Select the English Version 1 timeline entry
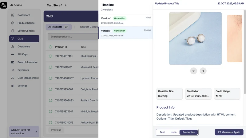Image resolution: width=246 pixels, height=138 pixels. (126, 33)
